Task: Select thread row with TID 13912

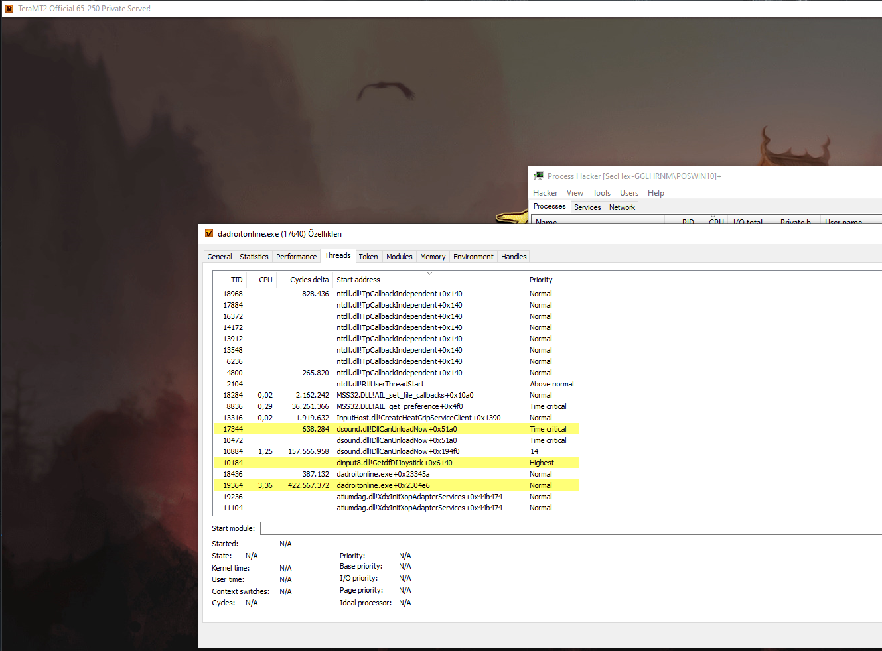Action: 396,339
